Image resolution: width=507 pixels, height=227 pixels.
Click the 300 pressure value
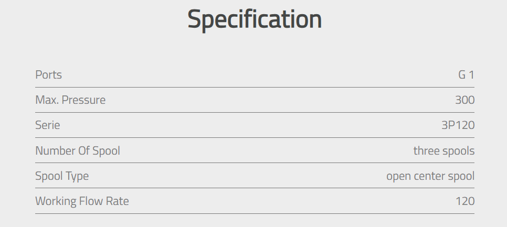tap(464, 100)
